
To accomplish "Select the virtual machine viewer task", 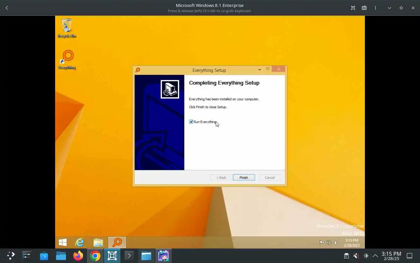I will (112, 255).
